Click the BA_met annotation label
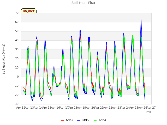This screenshot has width=167, height=125. click(x=29, y=11)
